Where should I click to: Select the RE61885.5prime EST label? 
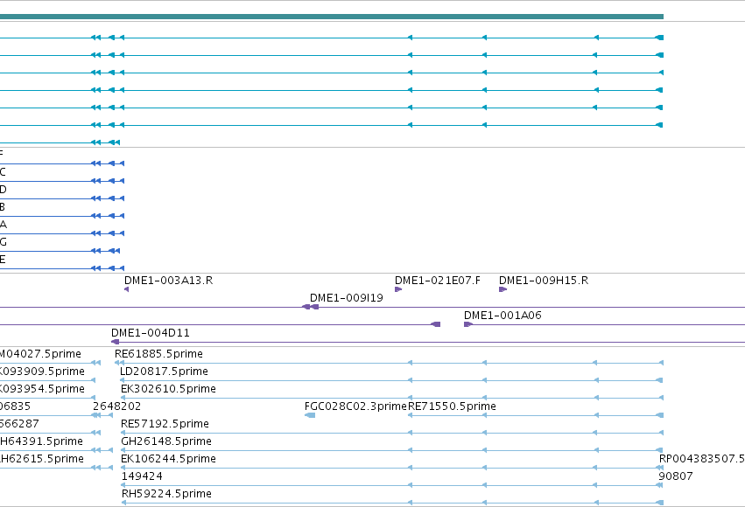pos(158,354)
